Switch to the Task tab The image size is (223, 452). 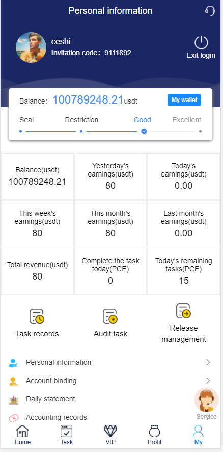coord(67,435)
